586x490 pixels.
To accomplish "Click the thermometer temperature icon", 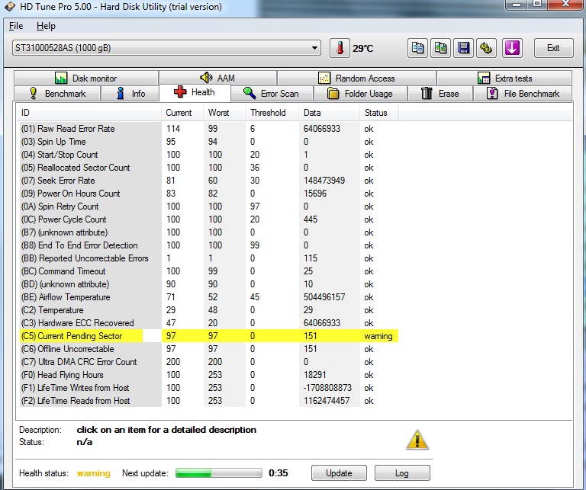I will coord(340,48).
